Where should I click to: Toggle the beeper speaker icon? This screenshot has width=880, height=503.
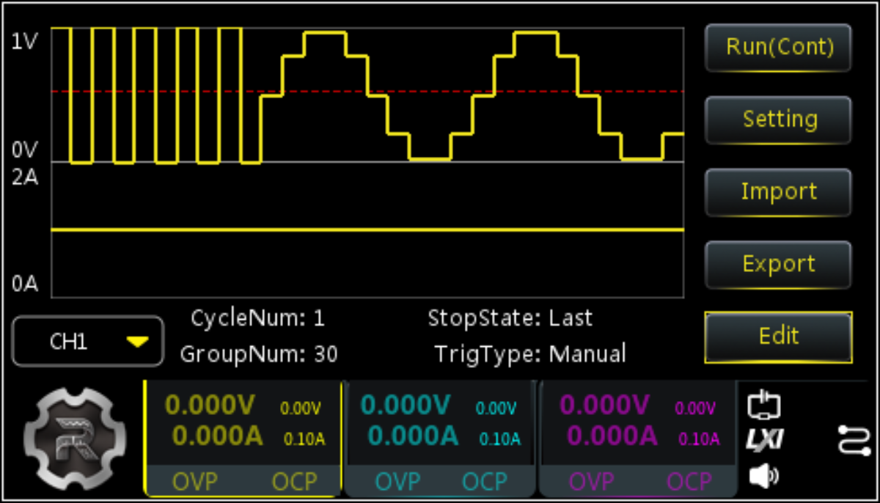click(x=763, y=477)
